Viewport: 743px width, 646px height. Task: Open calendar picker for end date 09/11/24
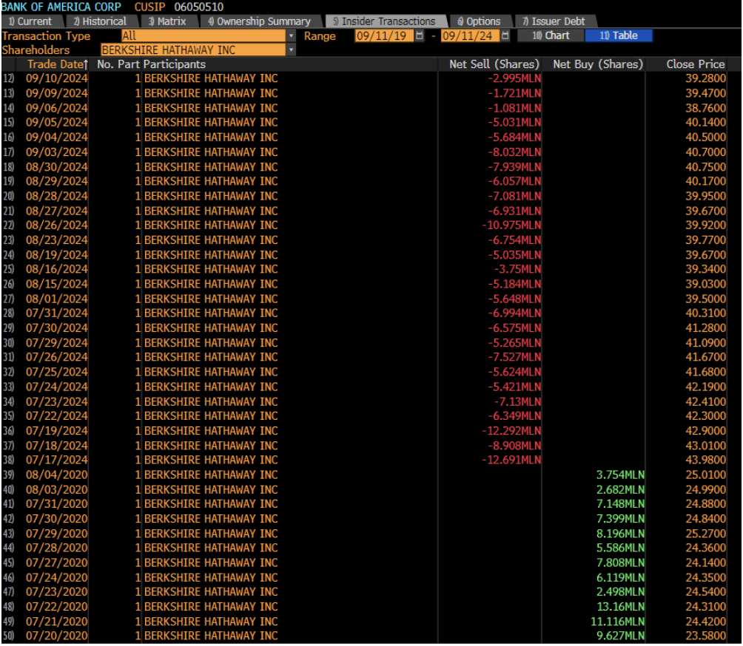coord(505,36)
